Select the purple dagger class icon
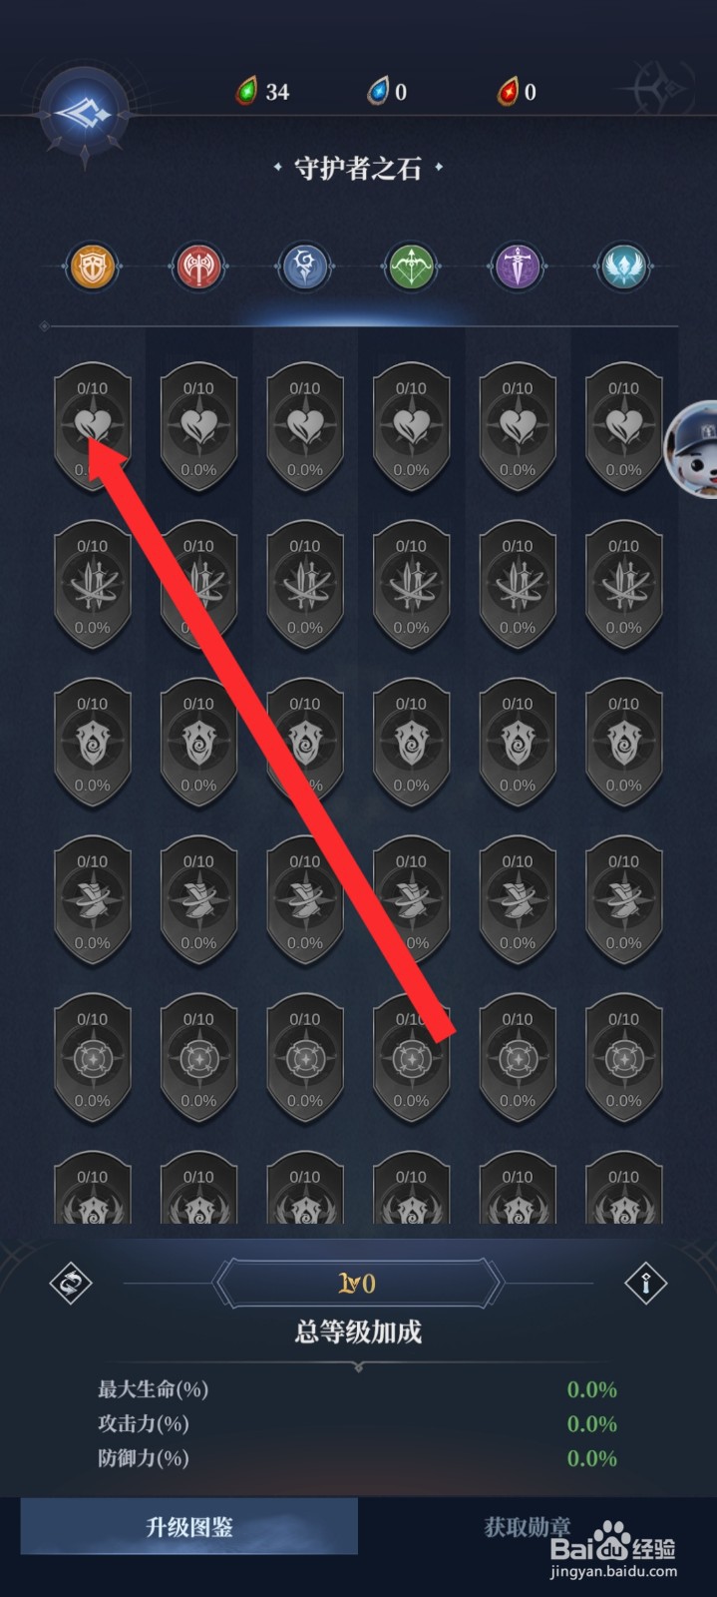This screenshot has height=1597, width=717. [518, 266]
